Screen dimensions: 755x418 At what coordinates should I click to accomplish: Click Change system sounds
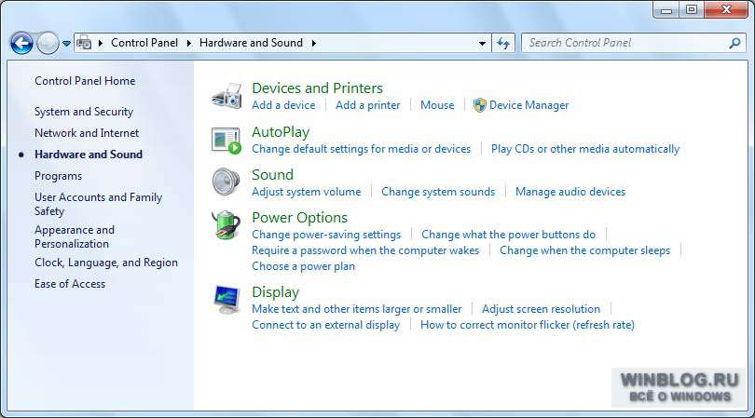pos(438,192)
